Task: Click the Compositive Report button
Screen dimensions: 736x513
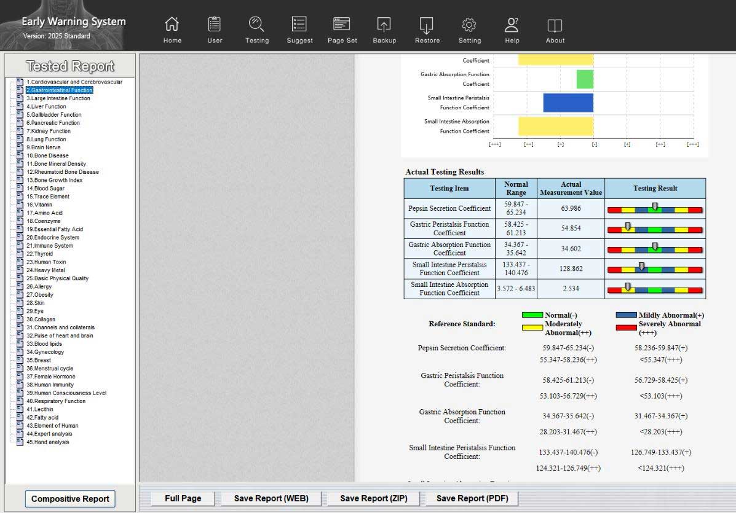Action: 70,499
